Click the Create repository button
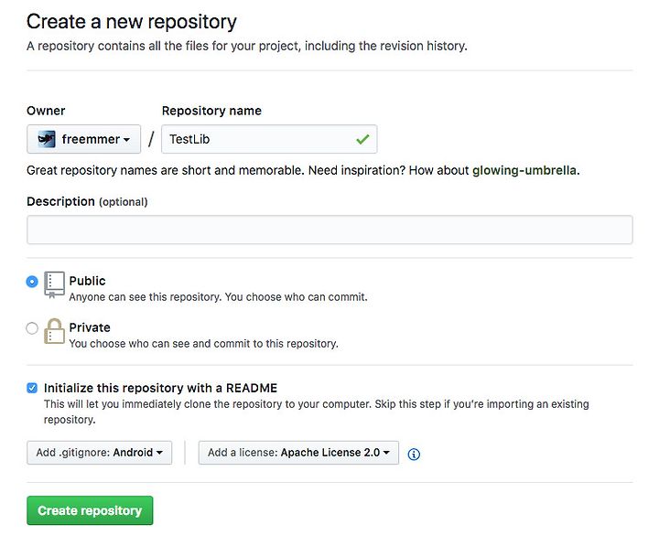Image resolution: width=659 pixels, height=546 pixels. (90, 510)
